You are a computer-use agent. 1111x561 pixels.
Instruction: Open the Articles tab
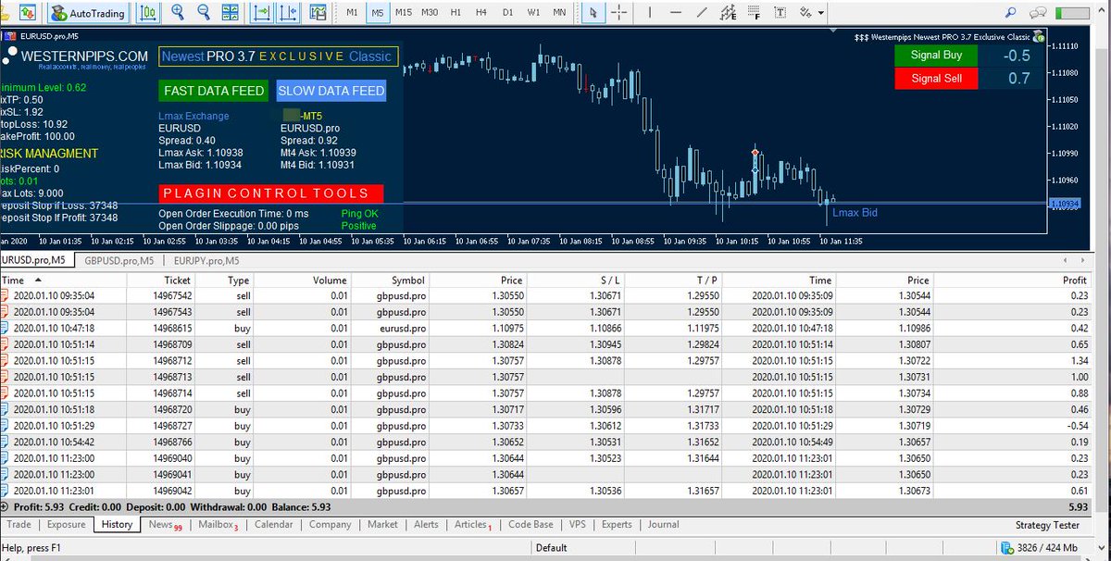[474, 525]
